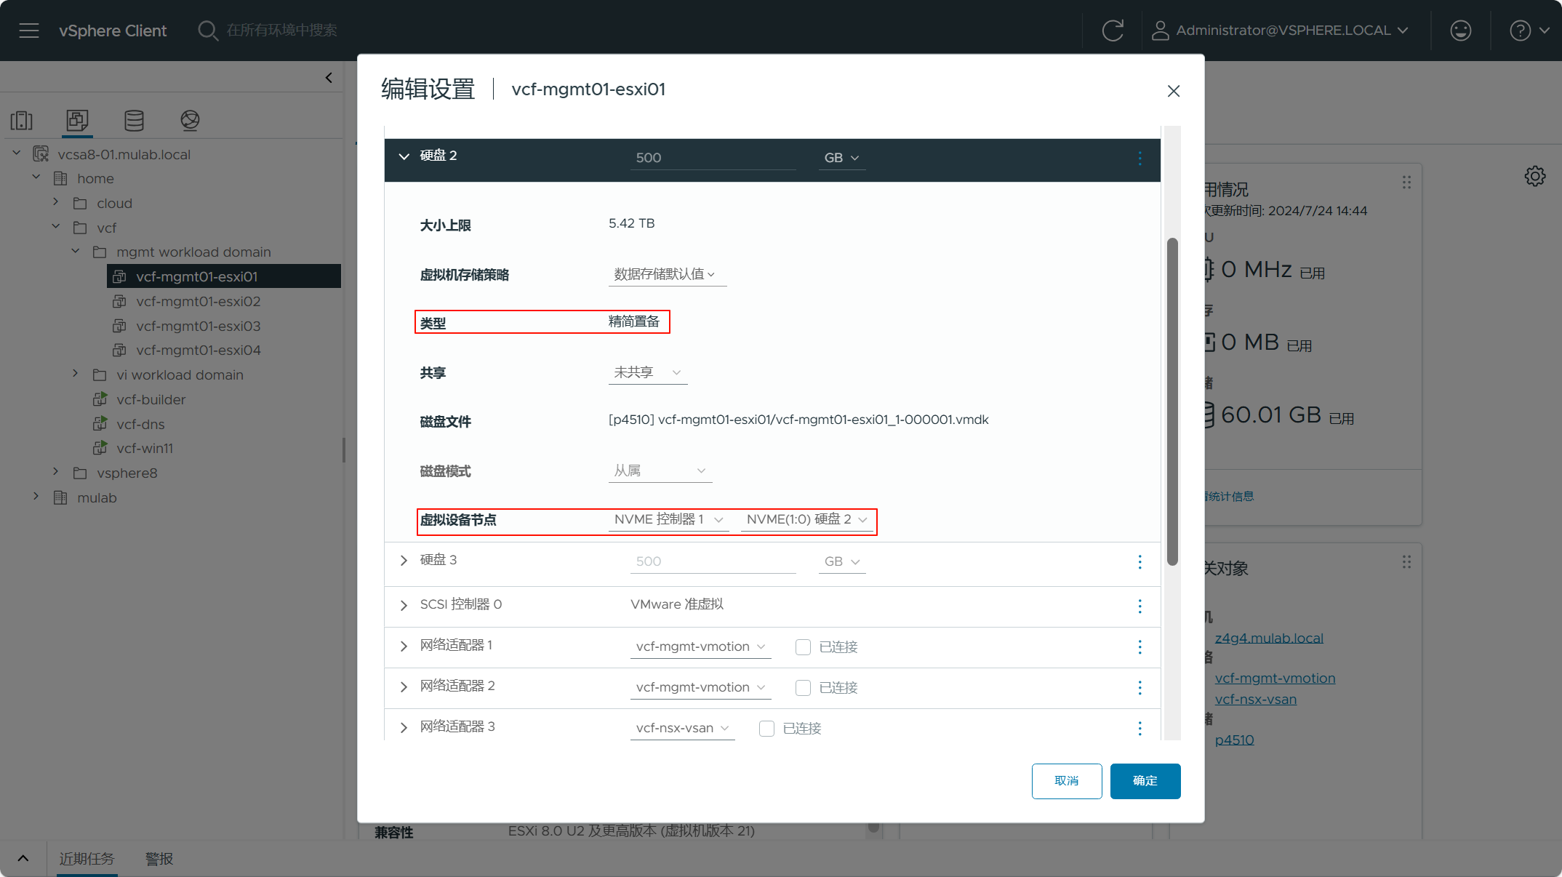Collapse the 硬盘 2 section
The height and width of the screenshot is (877, 1562).
point(404,156)
